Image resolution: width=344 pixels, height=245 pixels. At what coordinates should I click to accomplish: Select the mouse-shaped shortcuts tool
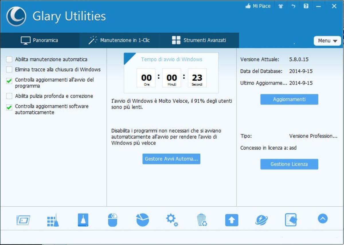(113, 220)
